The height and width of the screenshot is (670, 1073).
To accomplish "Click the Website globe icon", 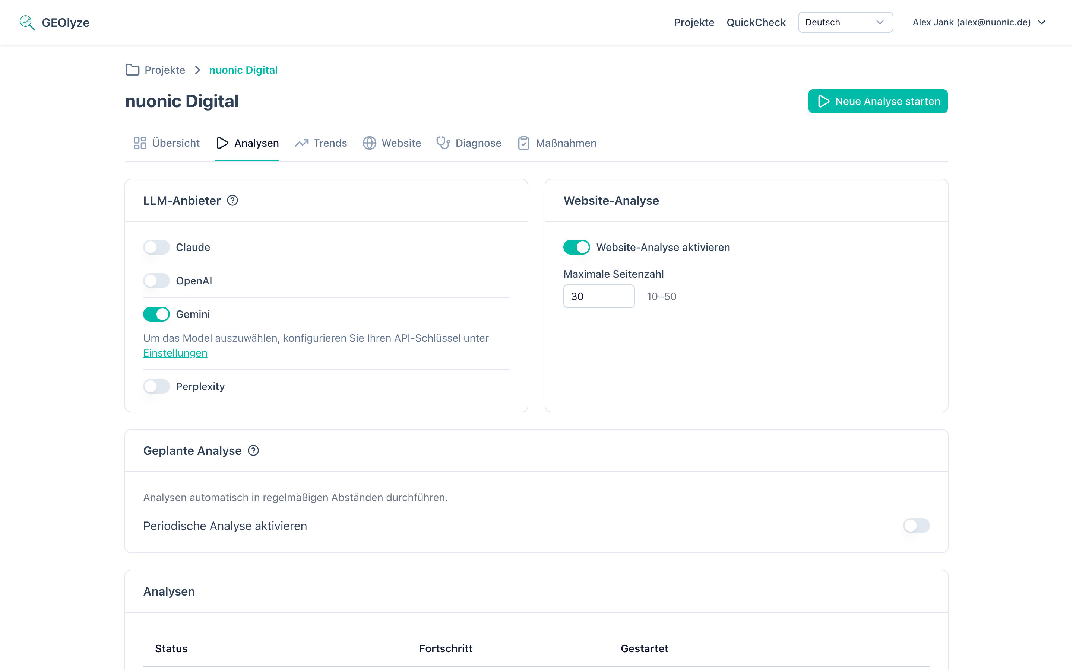I will point(369,143).
